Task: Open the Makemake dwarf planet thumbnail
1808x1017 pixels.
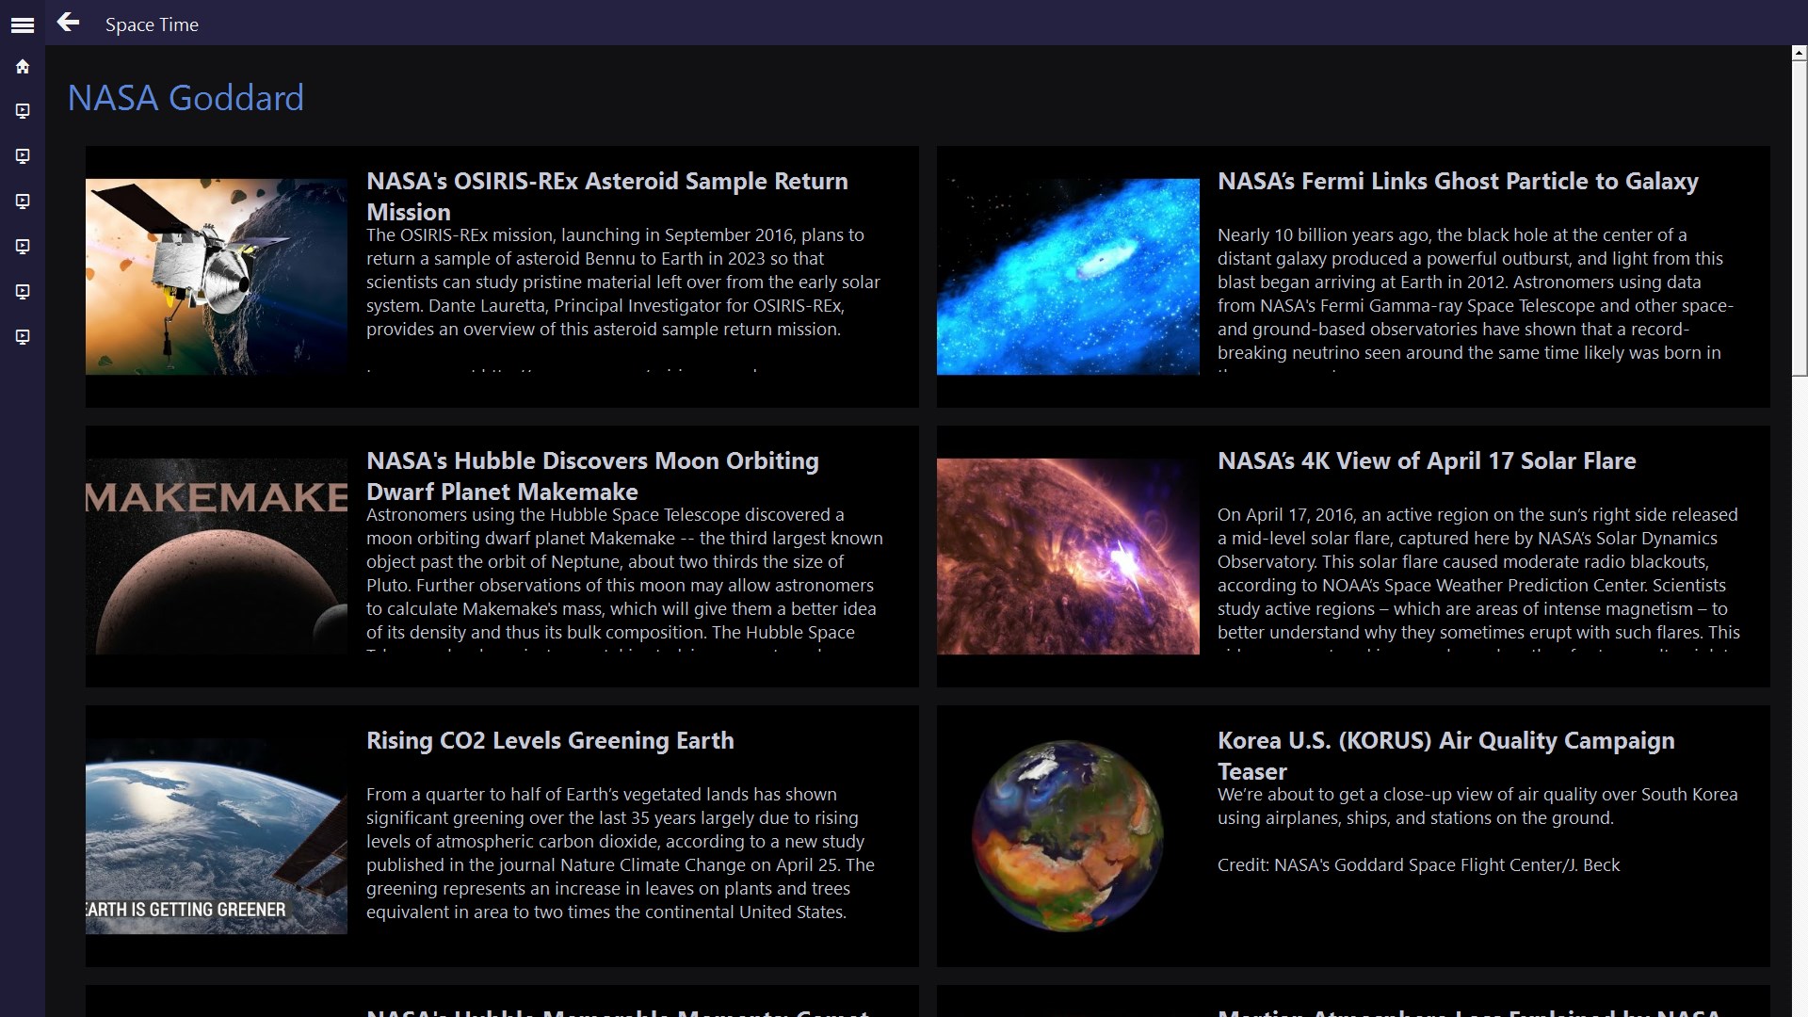Action: click(x=217, y=557)
